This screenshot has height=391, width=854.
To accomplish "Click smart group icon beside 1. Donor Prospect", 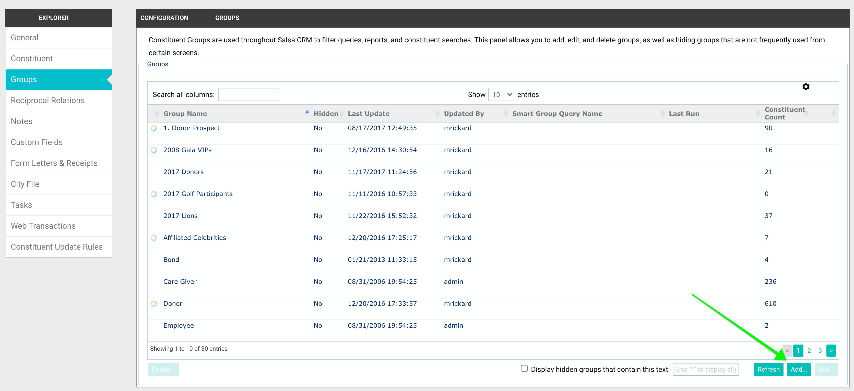I will tap(154, 128).
